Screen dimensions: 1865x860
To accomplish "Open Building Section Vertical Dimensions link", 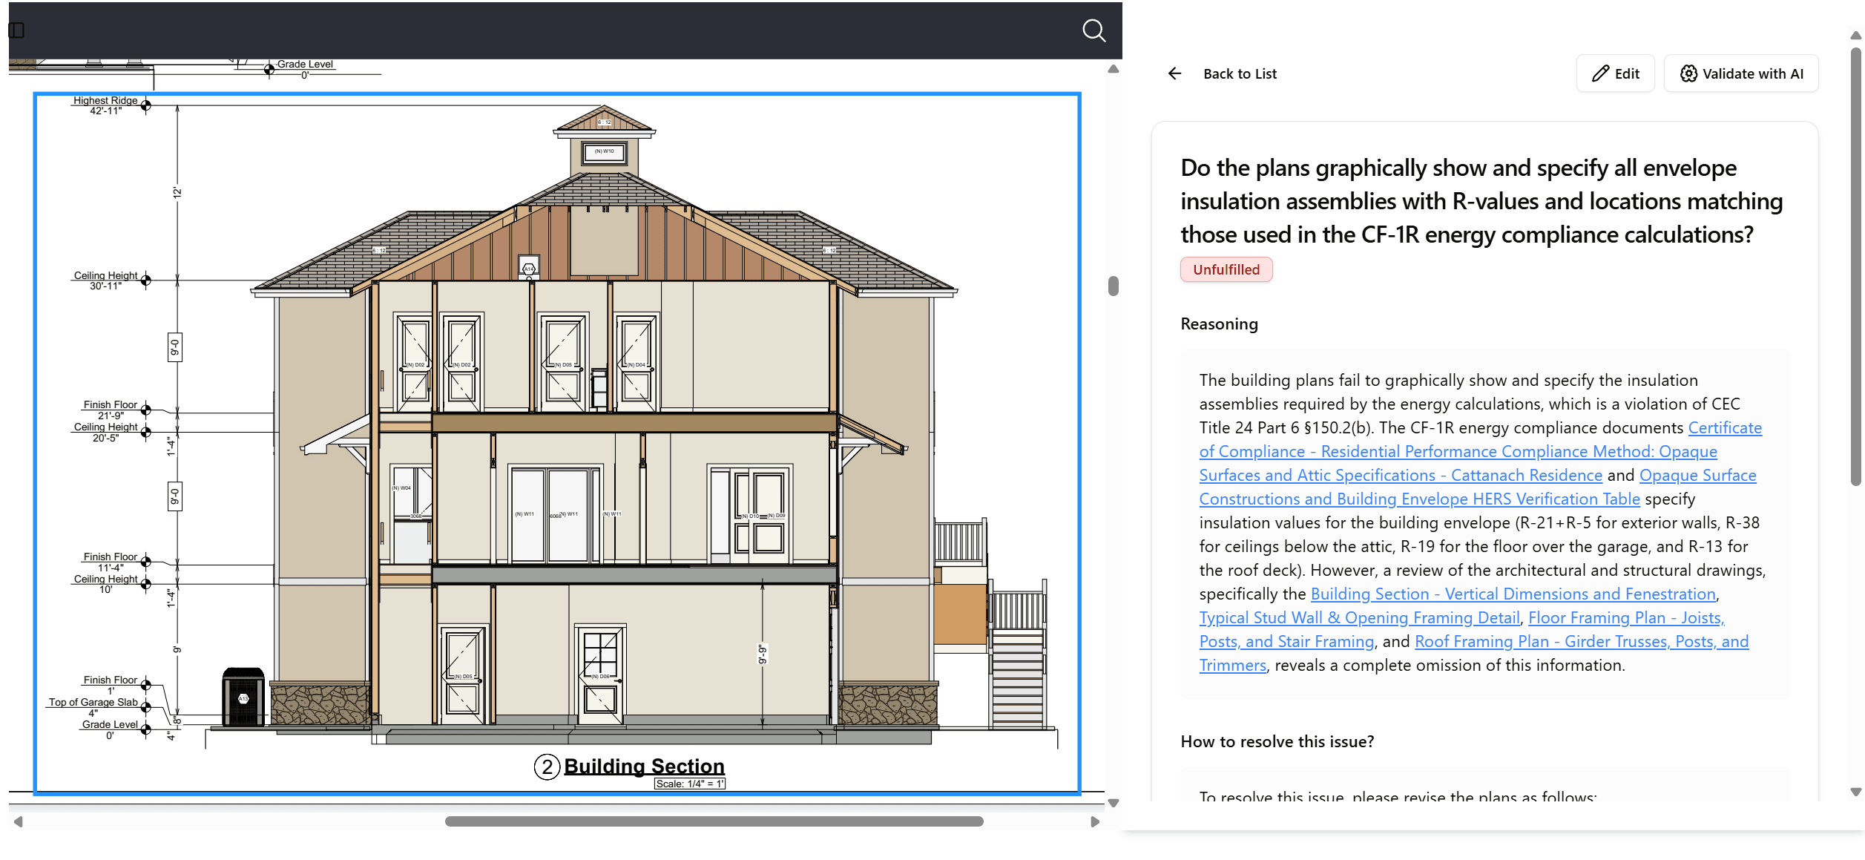I will (1513, 594).
